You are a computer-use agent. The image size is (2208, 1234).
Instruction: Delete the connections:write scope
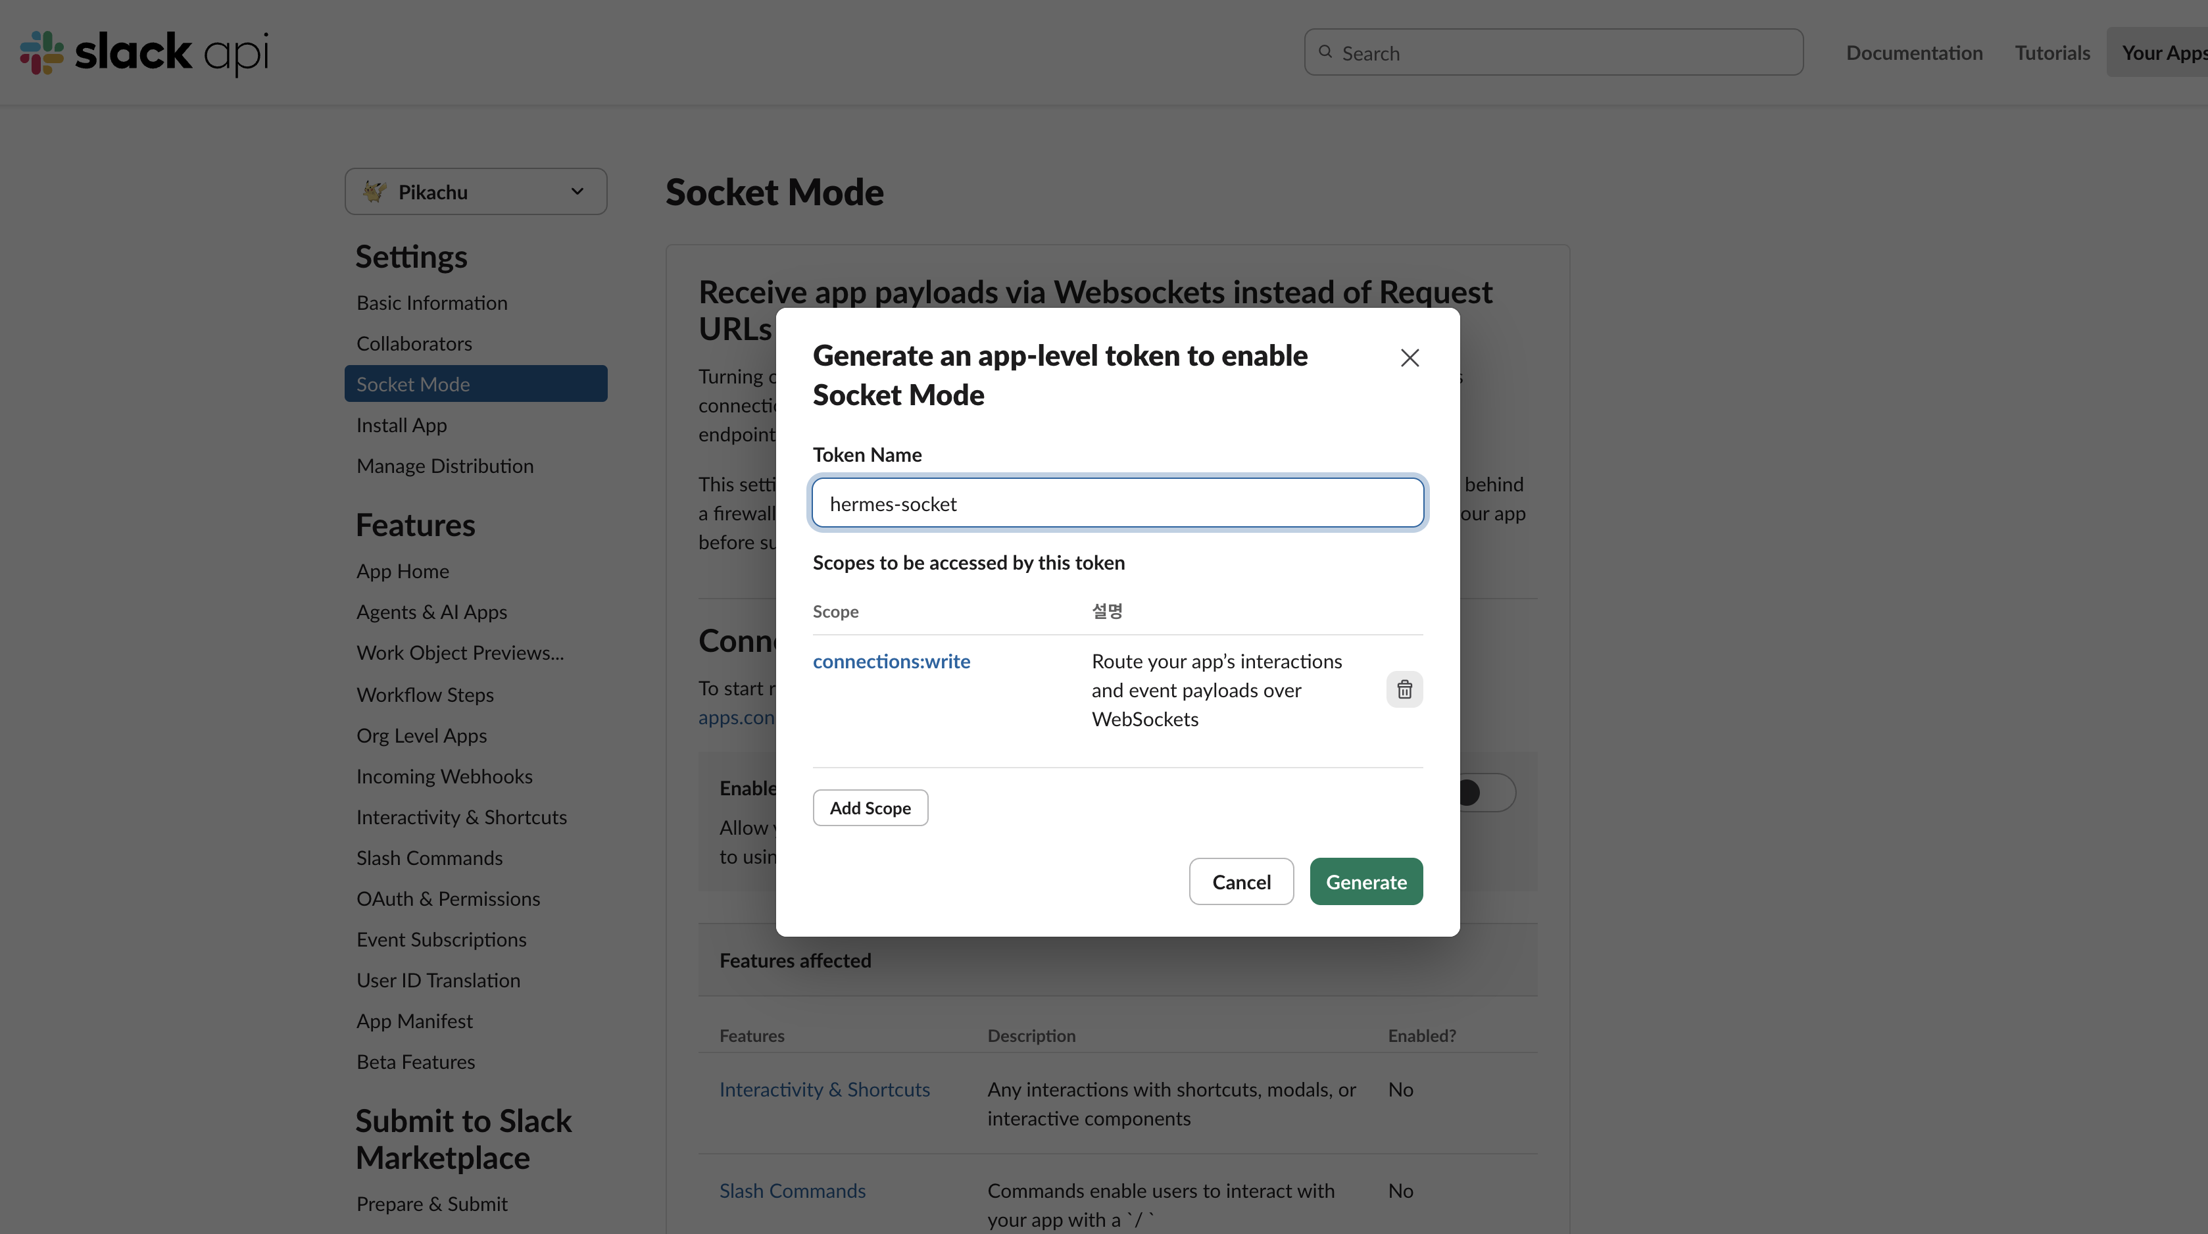pyautogui.click(x=1404, y=690)
